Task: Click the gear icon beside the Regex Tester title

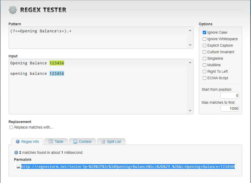Action: click(x=13, y=10)
